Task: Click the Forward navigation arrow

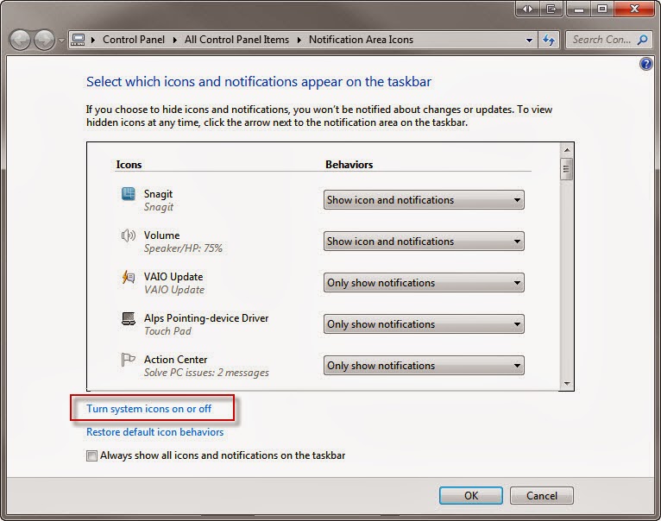Action: pyautogui.click(x=44, y=40)
